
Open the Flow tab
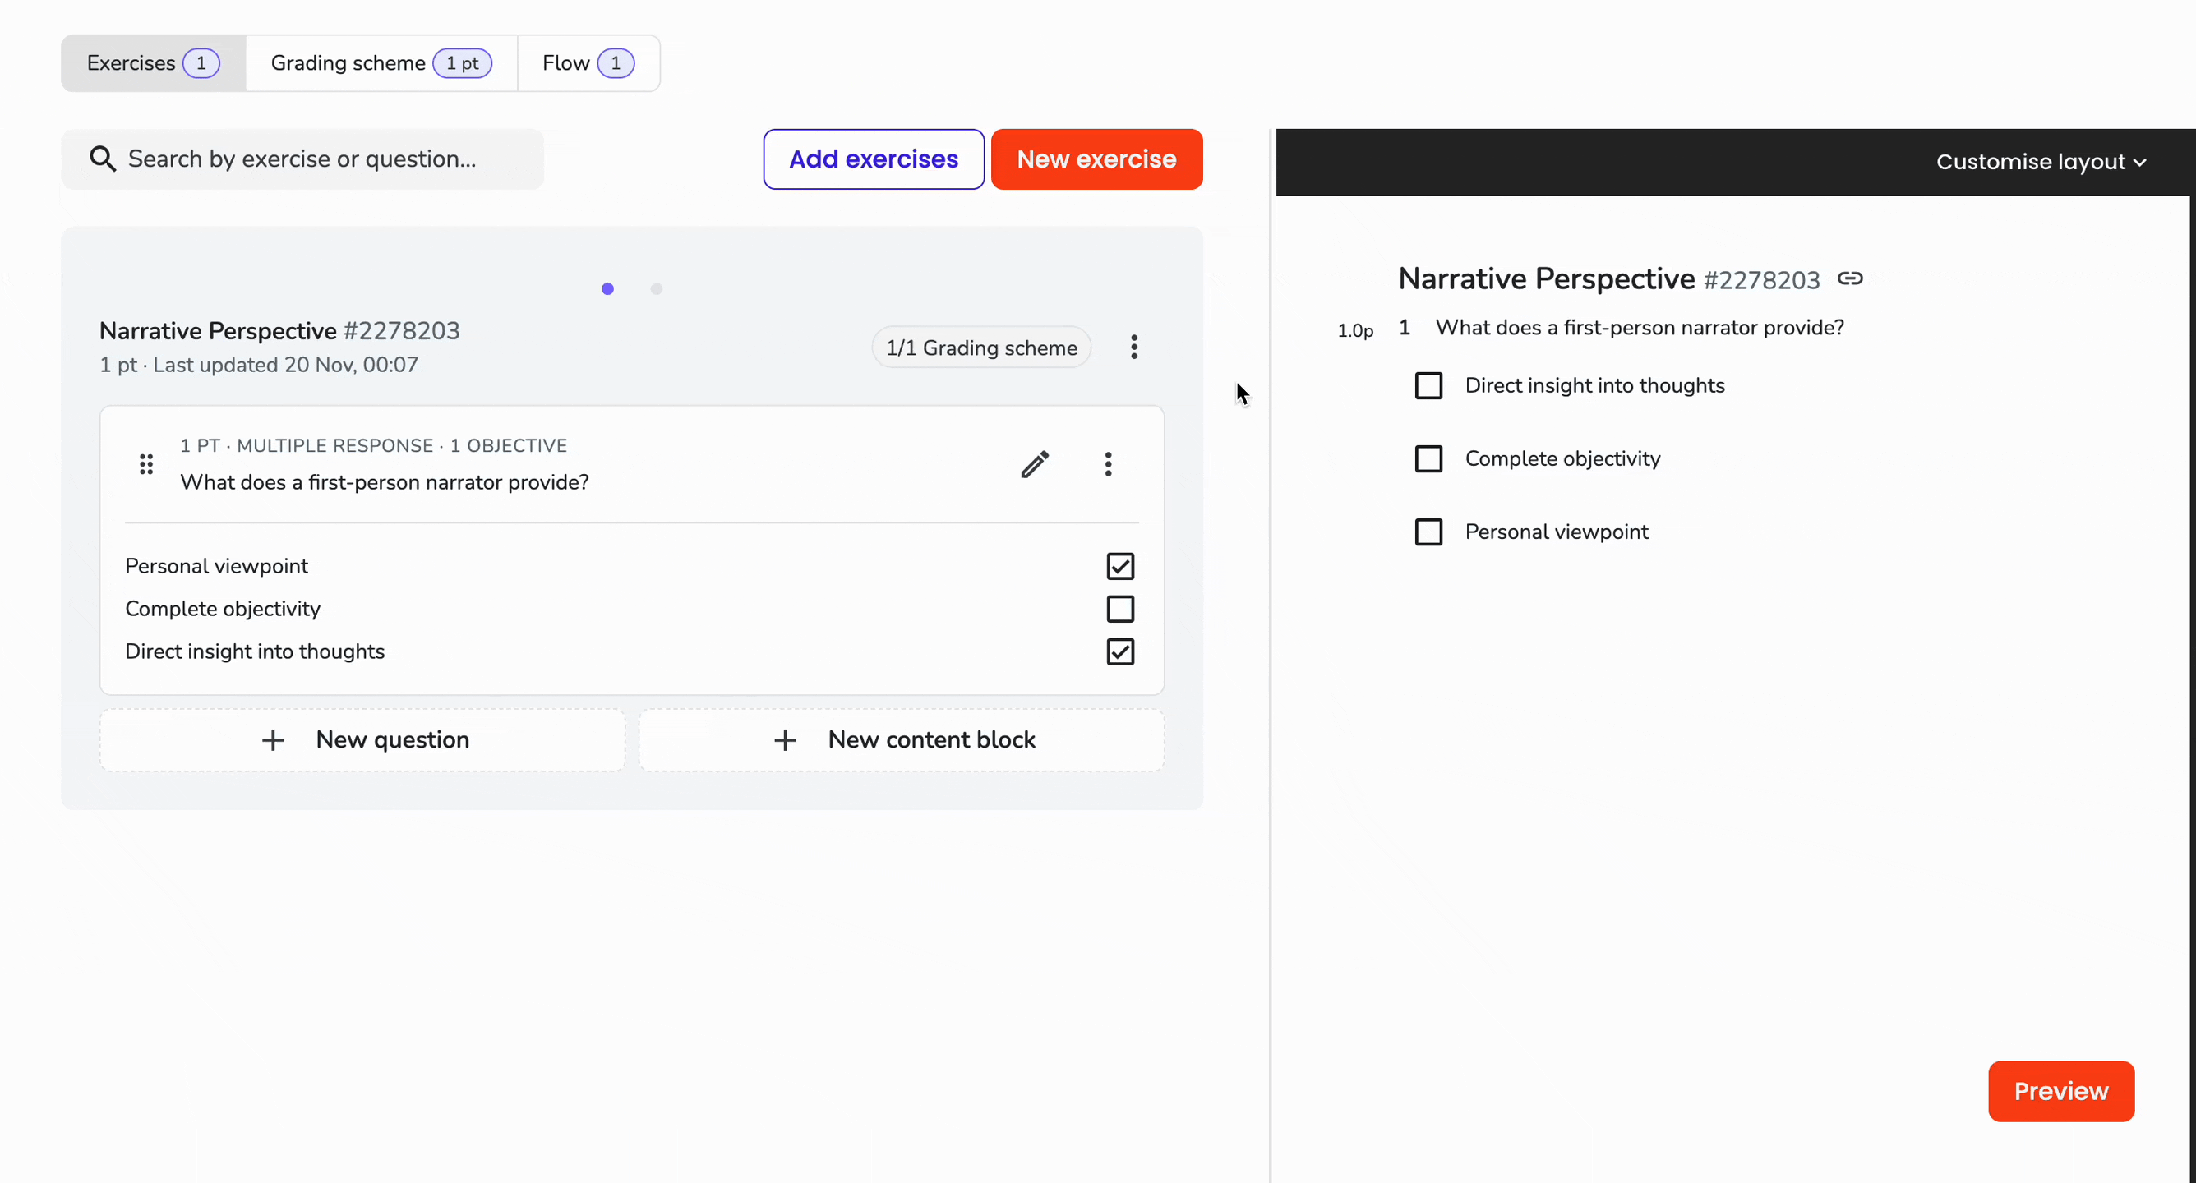(588, 63)
